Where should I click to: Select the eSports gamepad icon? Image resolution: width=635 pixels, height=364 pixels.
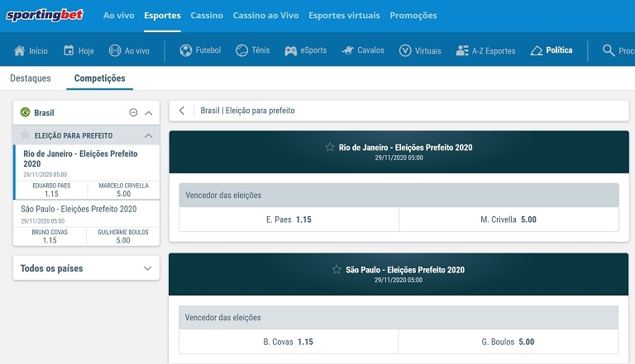click(291, 50)
